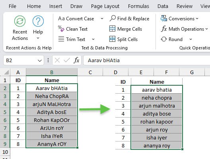Click the Clean Text button label
The height and width of the screenshot is (159, 210).
77,29
